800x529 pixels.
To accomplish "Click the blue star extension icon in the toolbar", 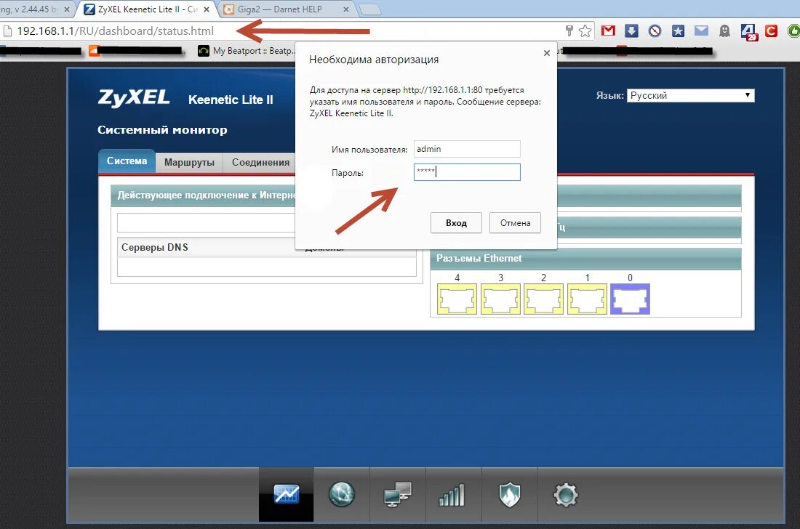I will coord(678,31).
